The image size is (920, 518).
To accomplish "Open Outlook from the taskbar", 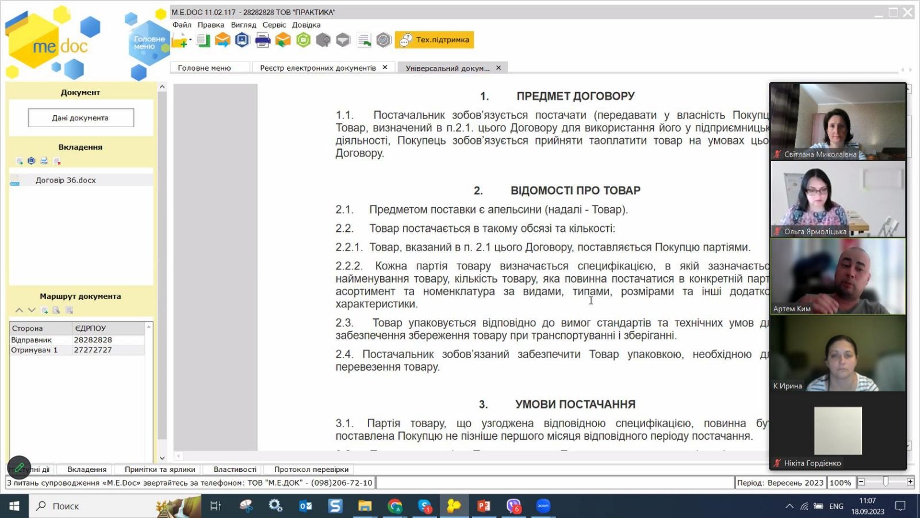I will [305, 506].
